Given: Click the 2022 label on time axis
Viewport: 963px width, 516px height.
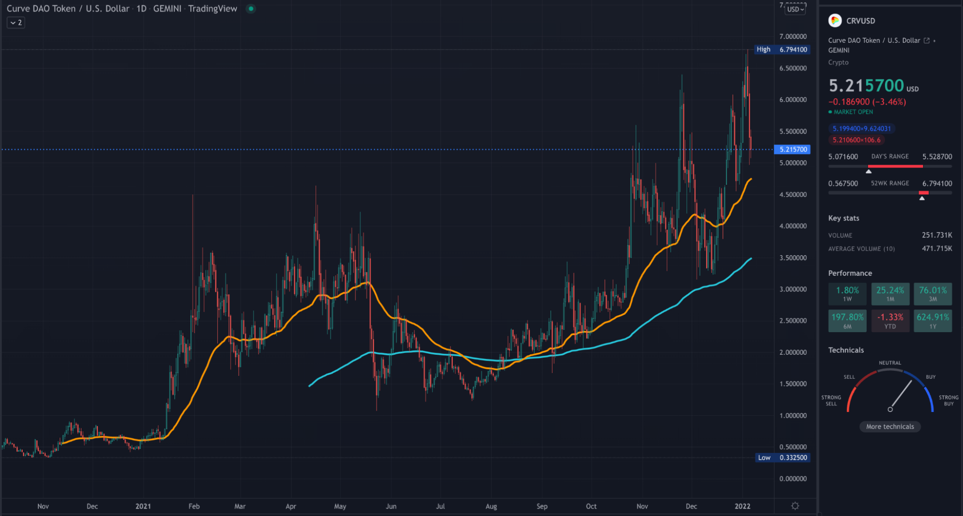Looking at the screenshot, I should coord(742,506).
